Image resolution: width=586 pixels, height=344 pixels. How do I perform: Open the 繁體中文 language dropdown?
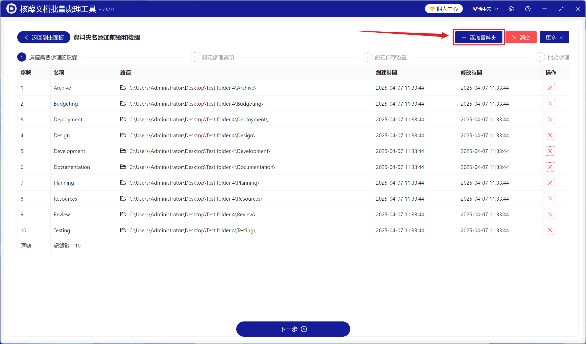485,9
